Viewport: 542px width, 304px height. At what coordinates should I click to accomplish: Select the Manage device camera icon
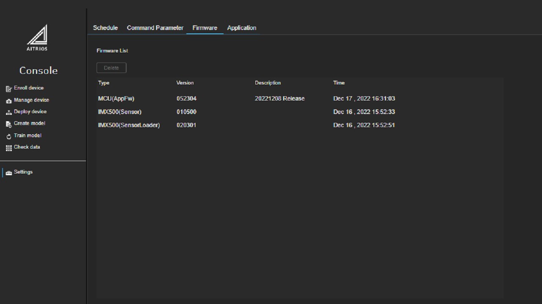click(x=9, y=101)
